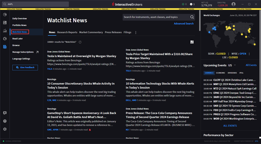The height and width of the screenshot is (144, 261).
Task: Open the Market Commentary tab
Action: [x=91, y=32]
